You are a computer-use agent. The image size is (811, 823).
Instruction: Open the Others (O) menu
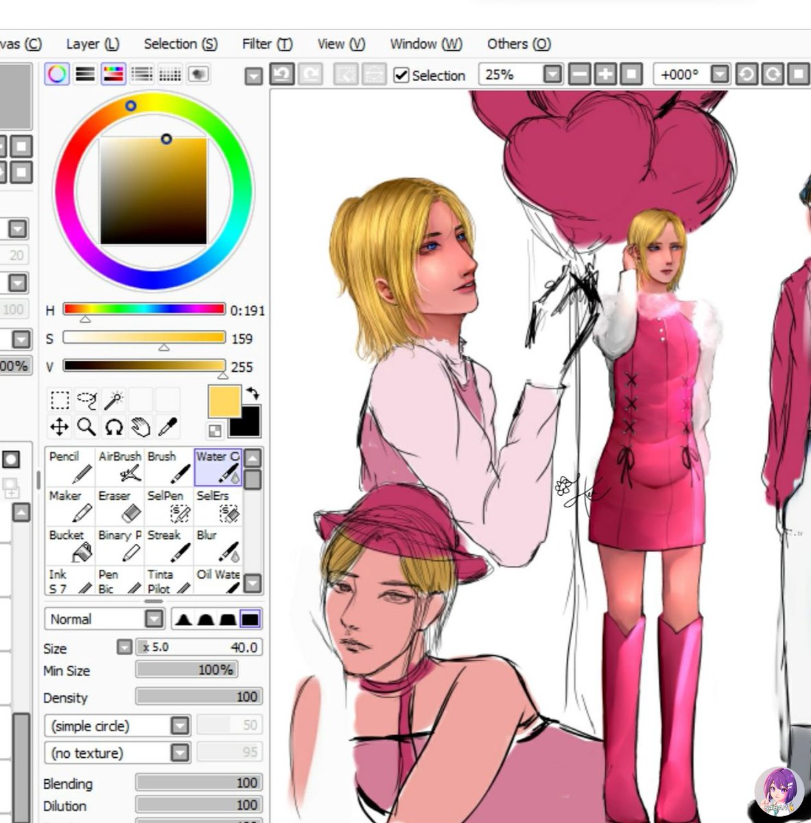point(519,44)
